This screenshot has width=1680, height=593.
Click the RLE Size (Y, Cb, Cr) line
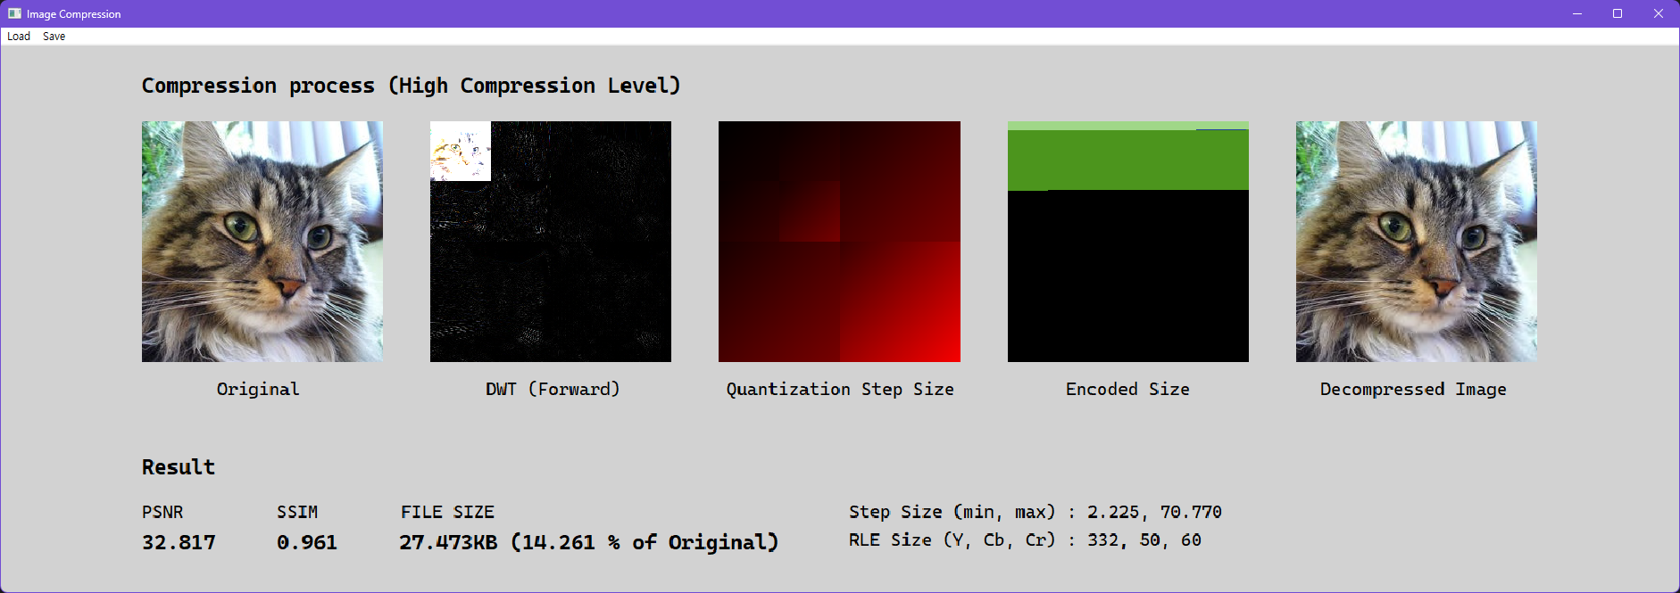pos(1025,539)
